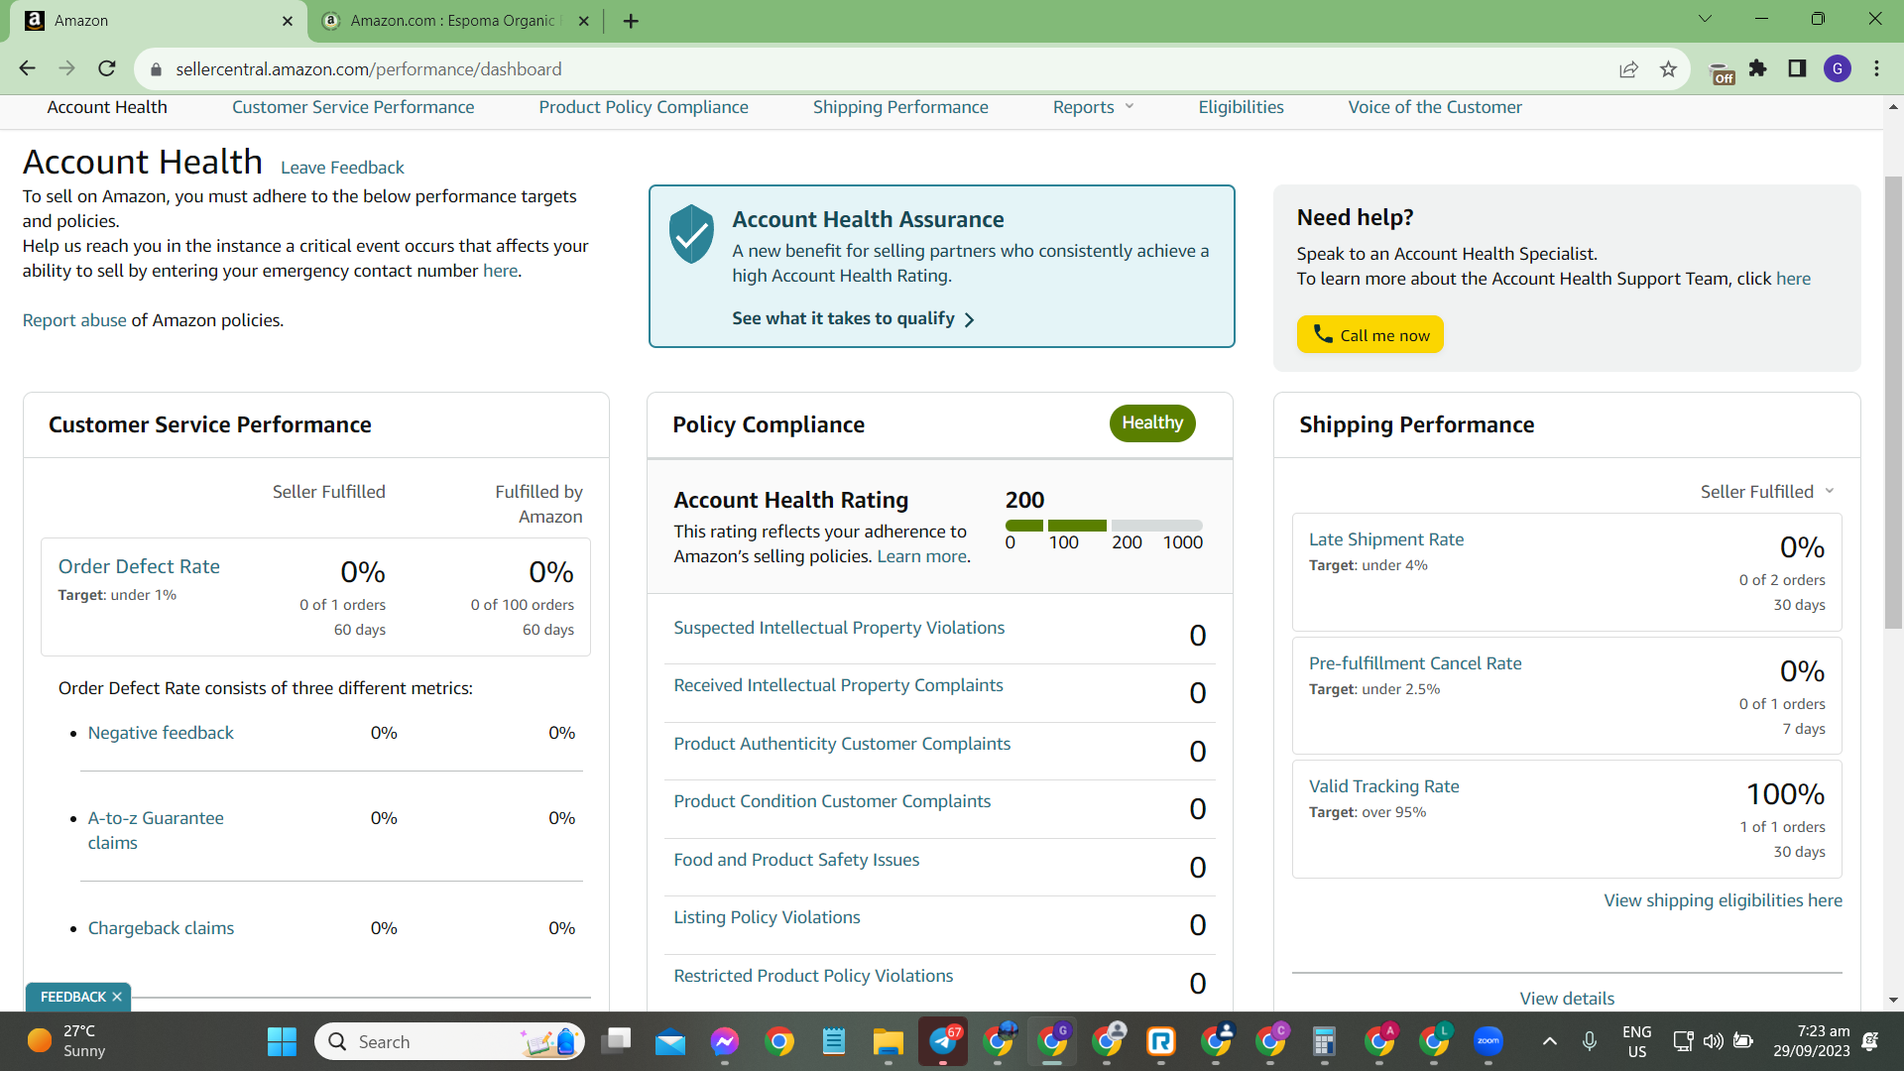1904x1071 pixels.
Task: Click the Leave Feedback link
Action: tap(342, 168)
